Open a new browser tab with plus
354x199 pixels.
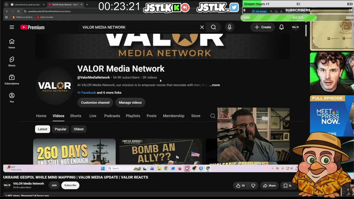coord(87,4)
